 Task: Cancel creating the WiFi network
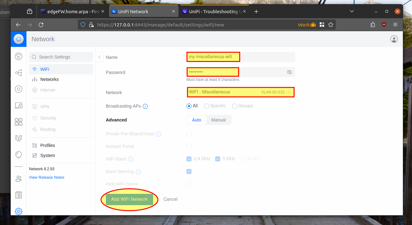tap(170, 199)
